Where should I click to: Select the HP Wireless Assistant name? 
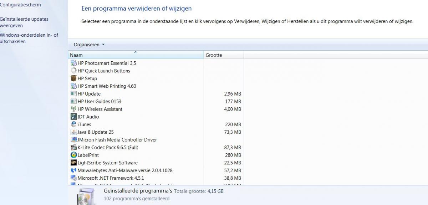100,109
